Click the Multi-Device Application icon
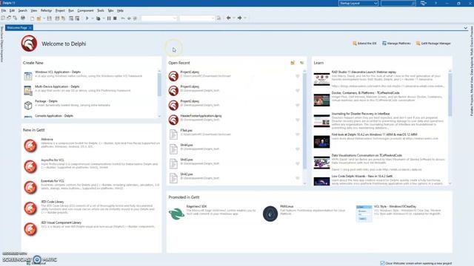The image size is (474, 266). [28, 90]
